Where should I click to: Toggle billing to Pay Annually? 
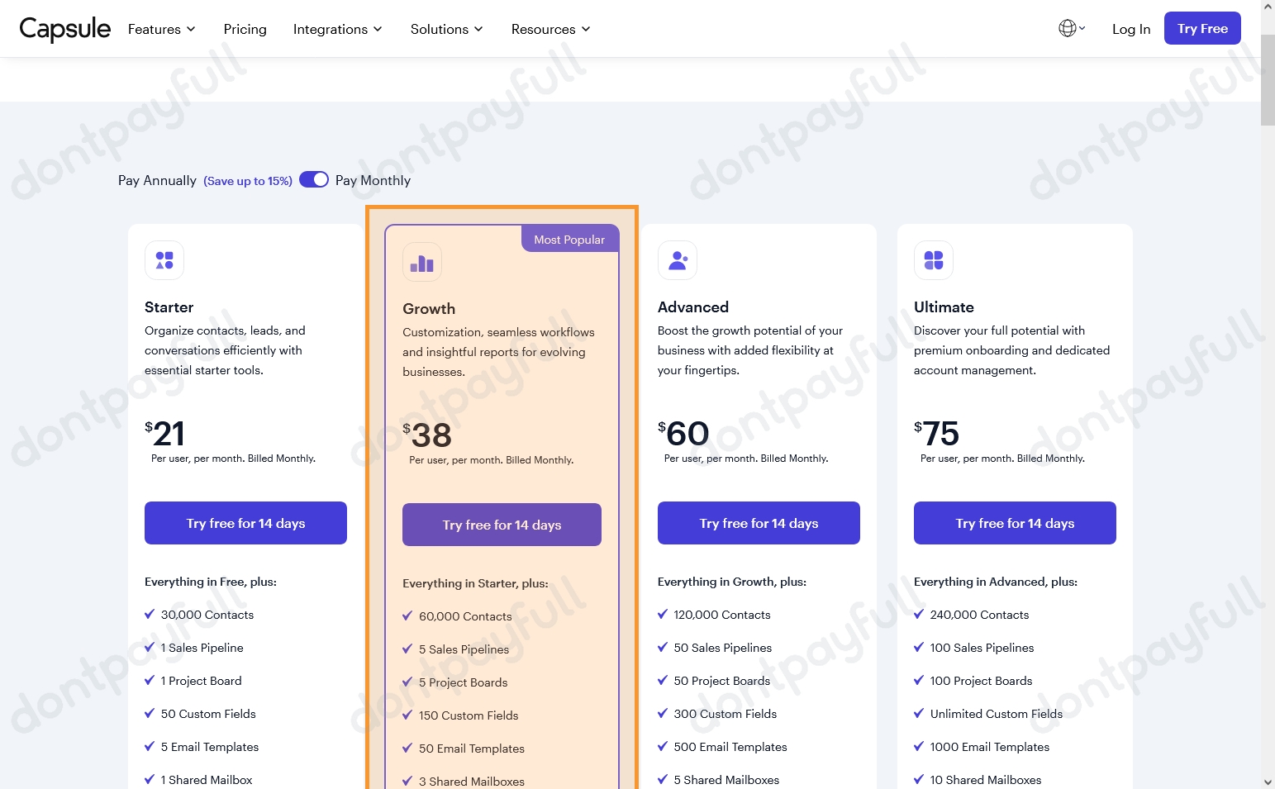pyautogui.click(x=313, y=179)
